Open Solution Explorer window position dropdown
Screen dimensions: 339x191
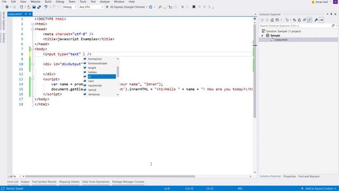pos(327,14)
